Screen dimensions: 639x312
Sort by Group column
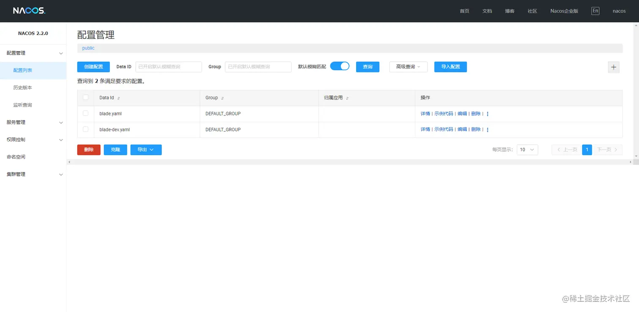223,98
